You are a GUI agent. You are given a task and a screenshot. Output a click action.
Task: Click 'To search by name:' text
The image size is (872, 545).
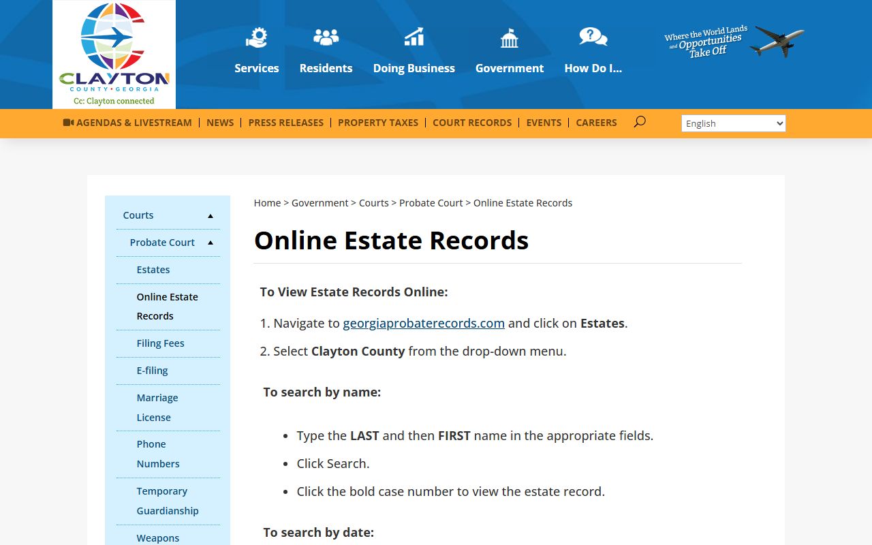[x=322, y=392]
